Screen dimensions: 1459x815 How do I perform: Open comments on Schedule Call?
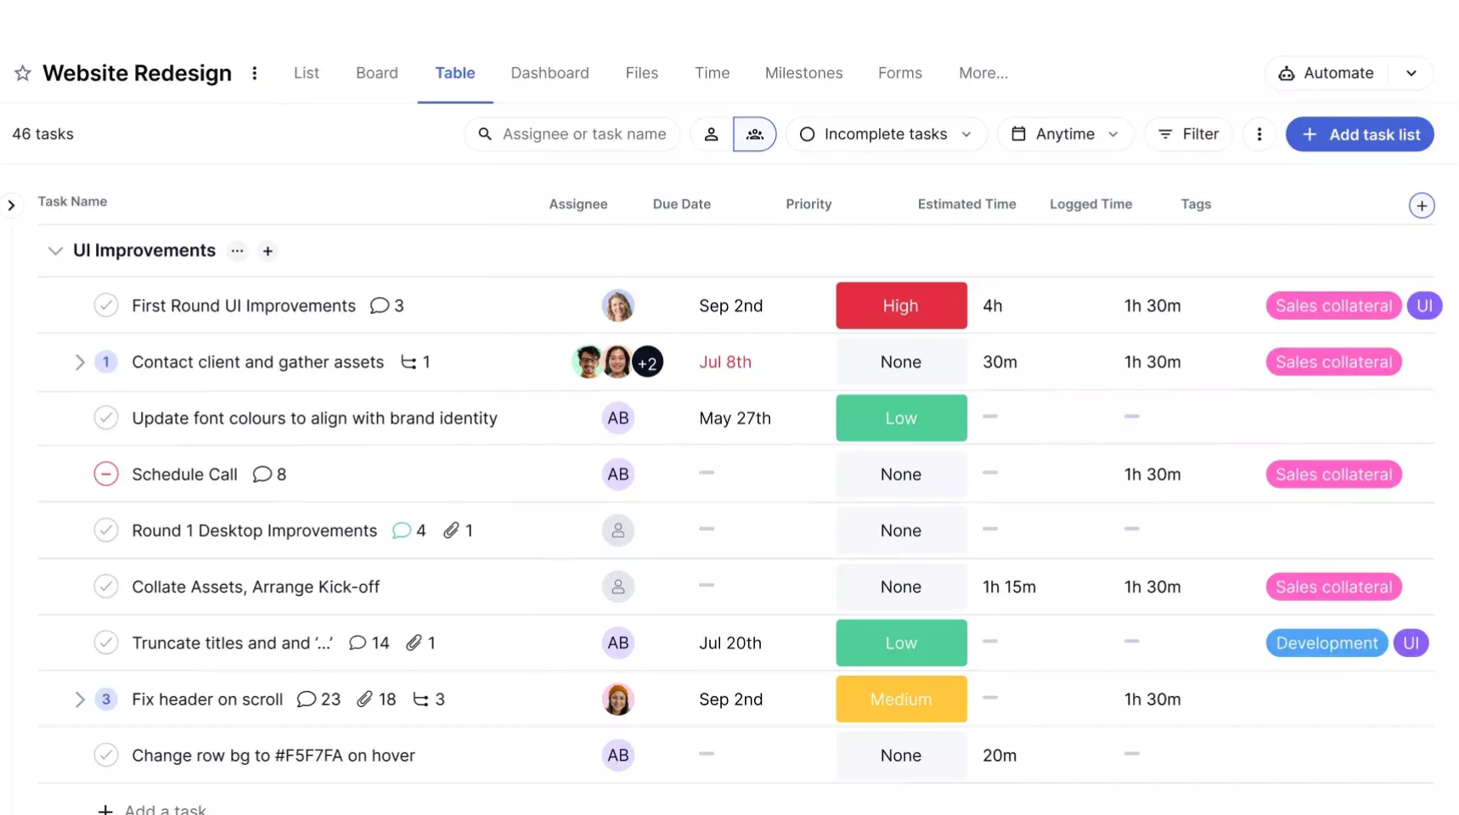pyautogui.click(x=269, y=475)
